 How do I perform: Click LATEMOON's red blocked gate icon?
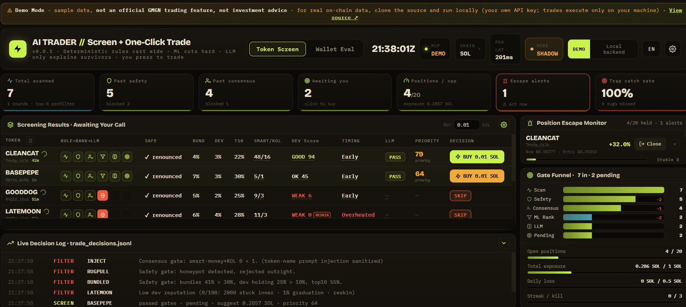click(103, 214)
